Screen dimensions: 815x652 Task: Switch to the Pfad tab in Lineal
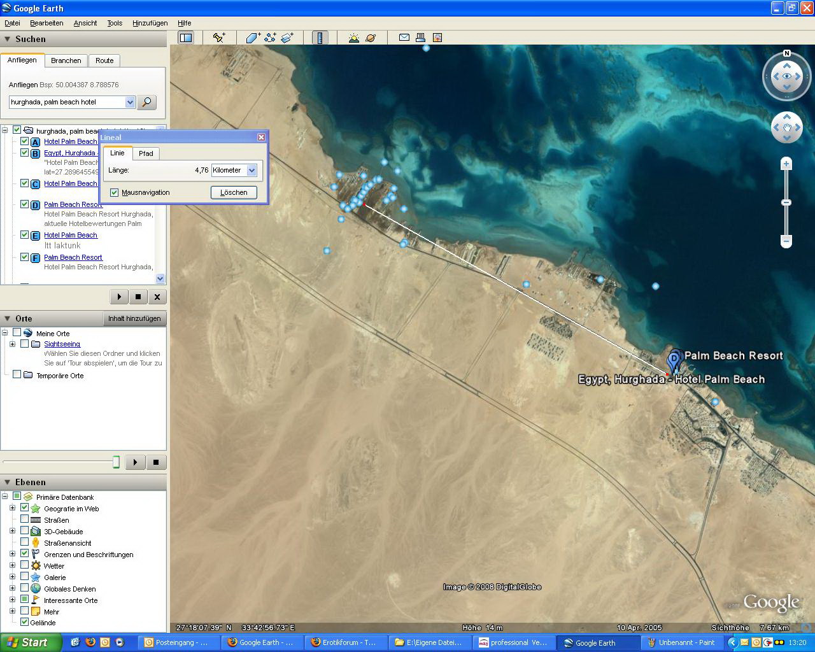[x=146, y=153]
